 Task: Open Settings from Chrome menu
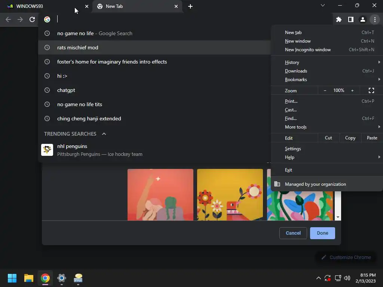coord(327,149)
